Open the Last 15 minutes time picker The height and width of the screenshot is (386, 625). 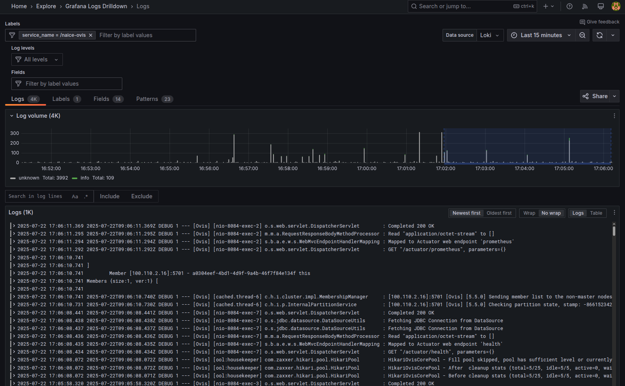pos(541,35)
